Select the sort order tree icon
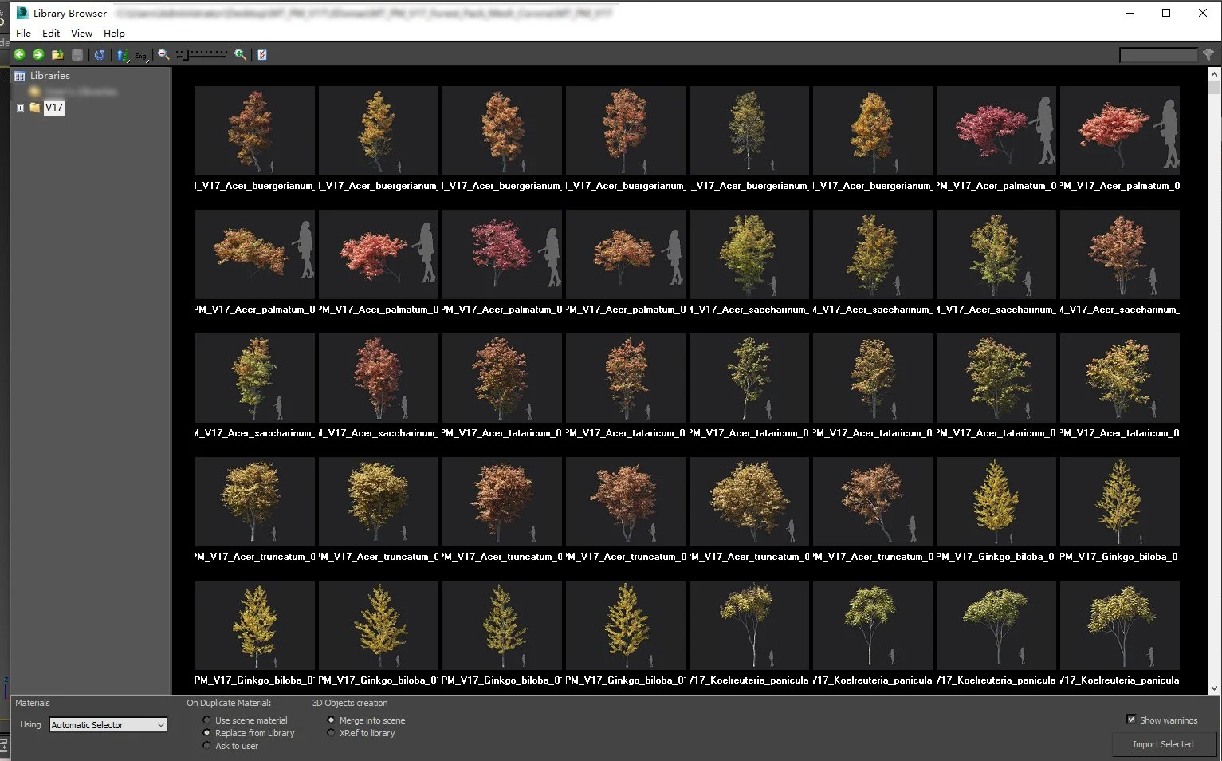 [x=121, y=54]
